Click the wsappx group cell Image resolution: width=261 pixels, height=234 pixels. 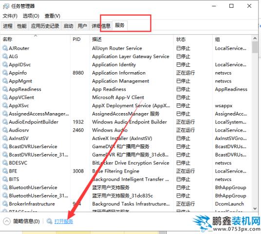(x=224, y=106)
